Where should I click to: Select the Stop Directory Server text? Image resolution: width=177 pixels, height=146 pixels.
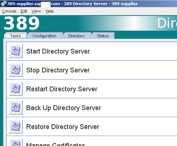(x=58, y=70)
